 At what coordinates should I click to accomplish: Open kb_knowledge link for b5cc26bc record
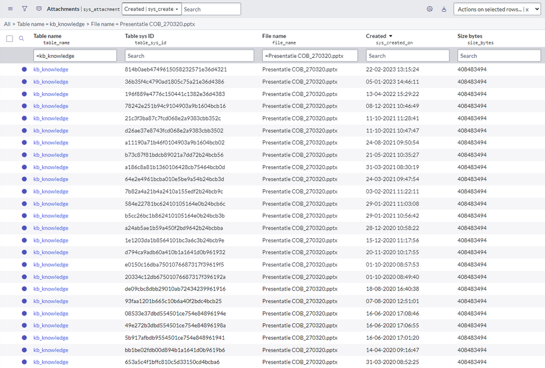(x=51, y=215)
